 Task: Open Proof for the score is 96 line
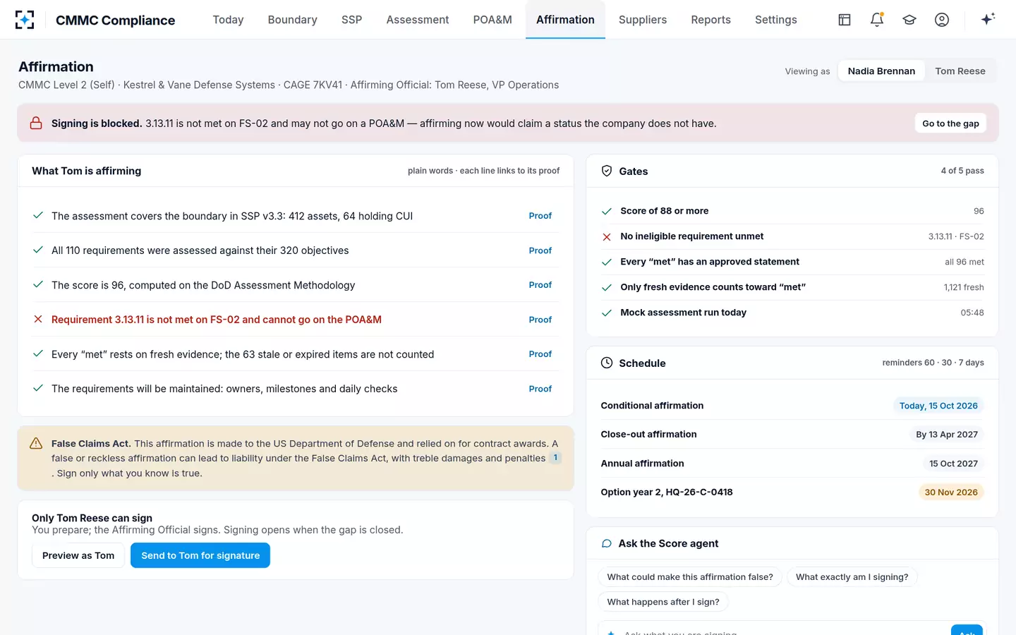click(x=540, y=285)
